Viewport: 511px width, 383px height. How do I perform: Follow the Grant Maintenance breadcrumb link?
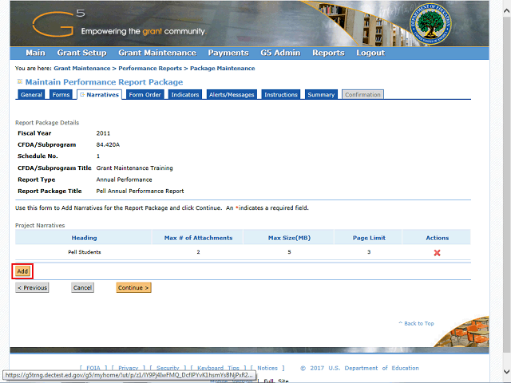[x=82, y=68]
